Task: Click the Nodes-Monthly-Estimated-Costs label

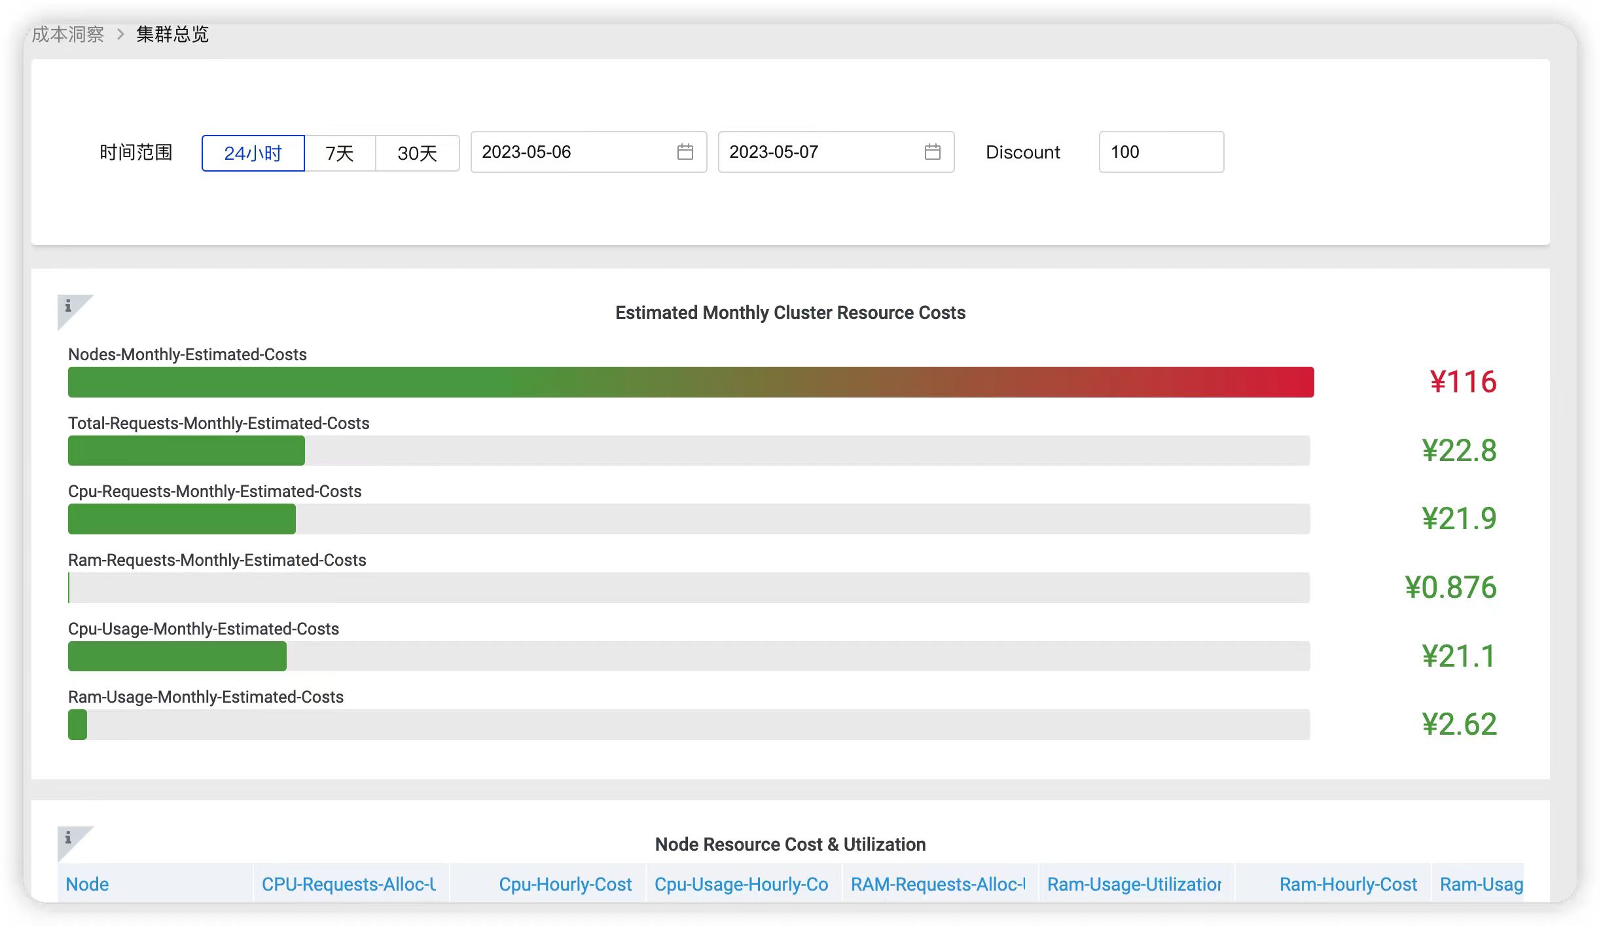Action: (187, 354)
